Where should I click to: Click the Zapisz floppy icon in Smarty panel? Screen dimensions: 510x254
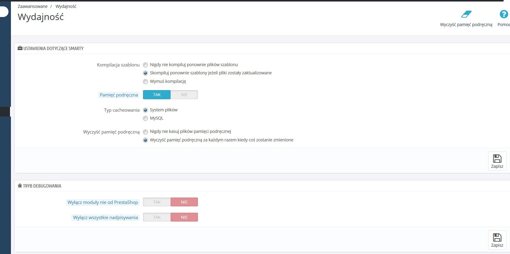[x=497, y=158]
